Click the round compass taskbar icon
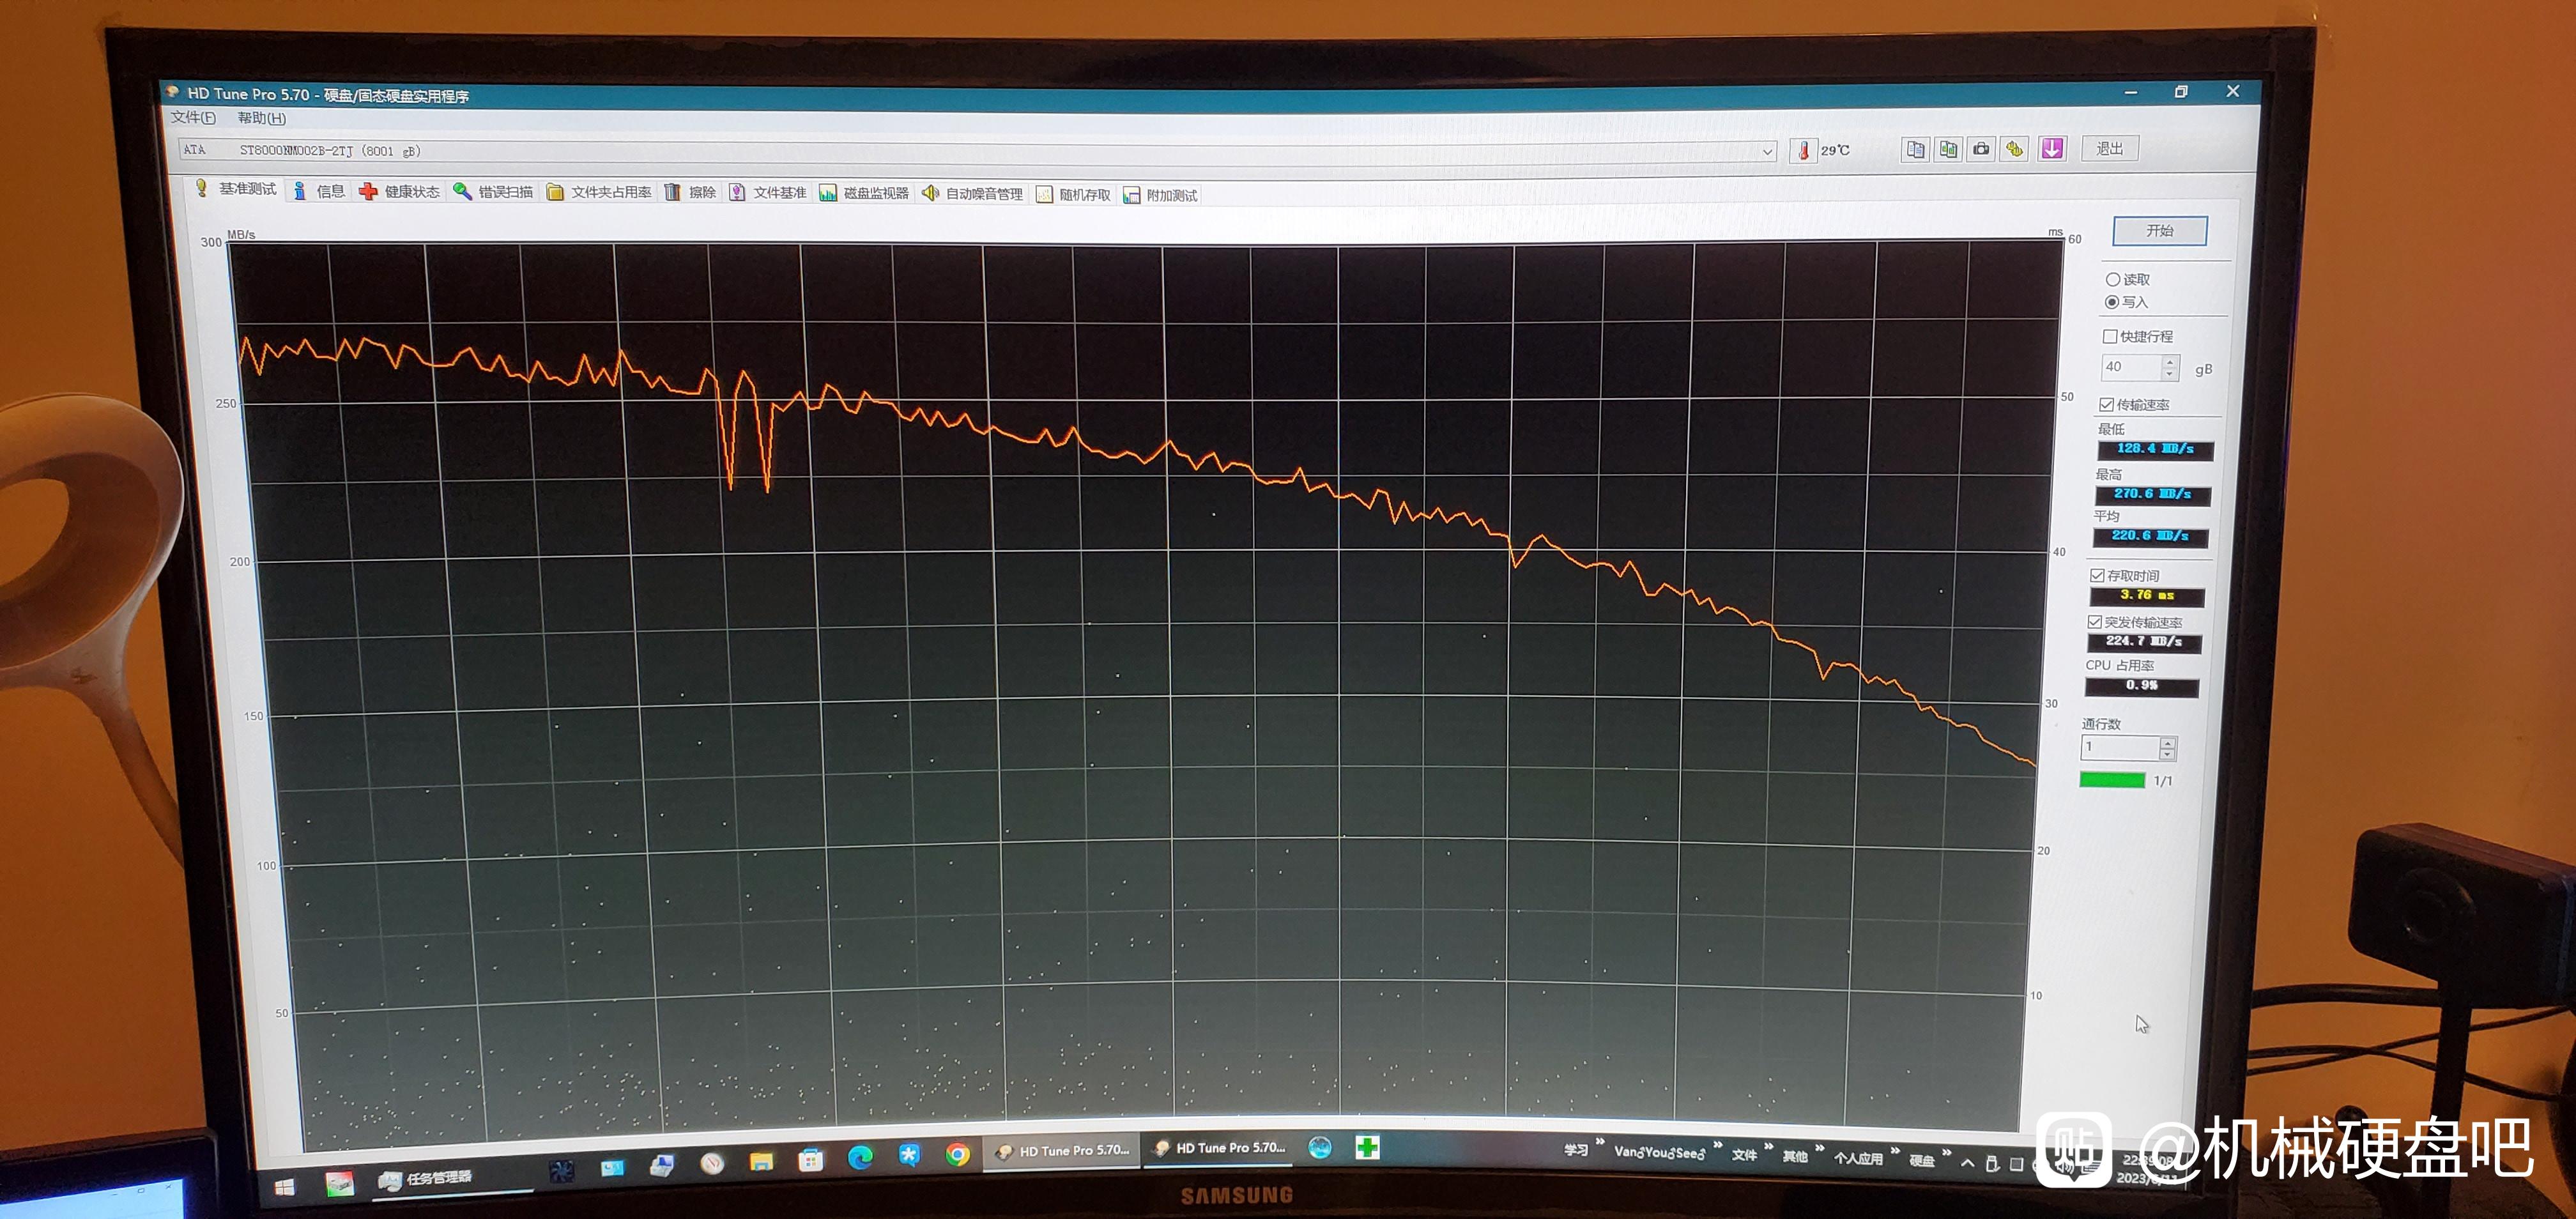 (712, 1163)
